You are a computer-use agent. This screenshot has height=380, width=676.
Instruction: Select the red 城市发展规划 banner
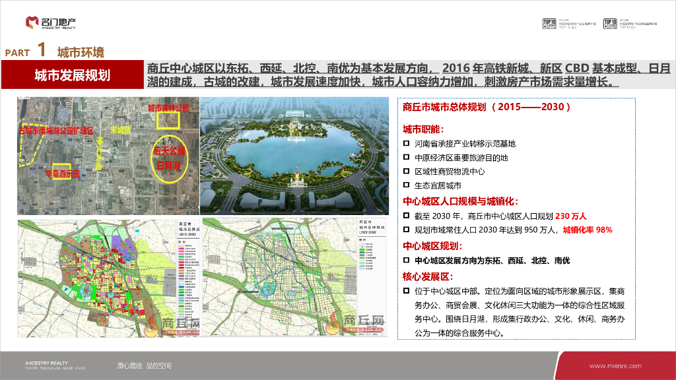click(72, 75)
